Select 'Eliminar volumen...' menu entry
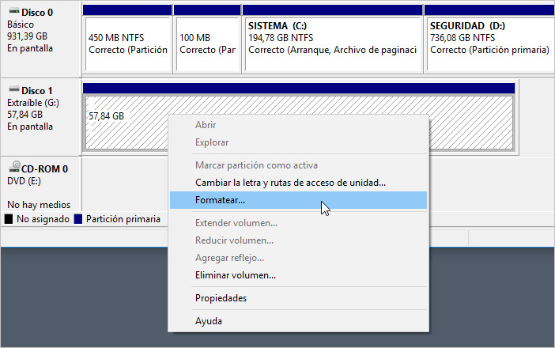The width and height of the screenshot is (555, 348). click(235, 275)
